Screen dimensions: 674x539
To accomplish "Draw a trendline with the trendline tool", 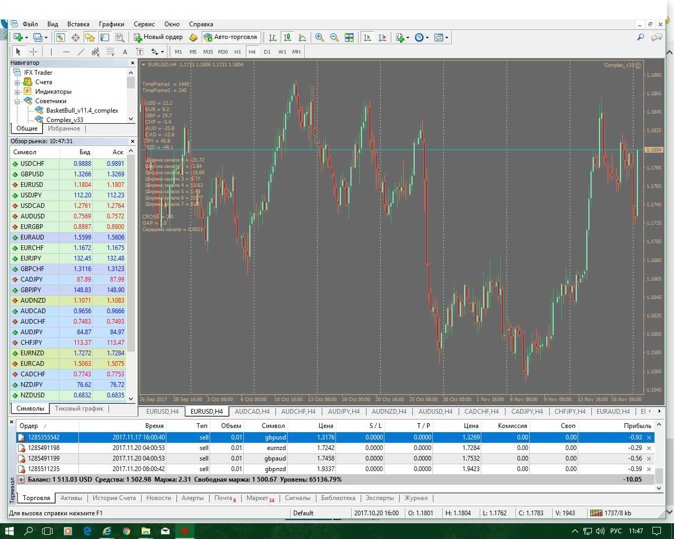I will [81, 52].
